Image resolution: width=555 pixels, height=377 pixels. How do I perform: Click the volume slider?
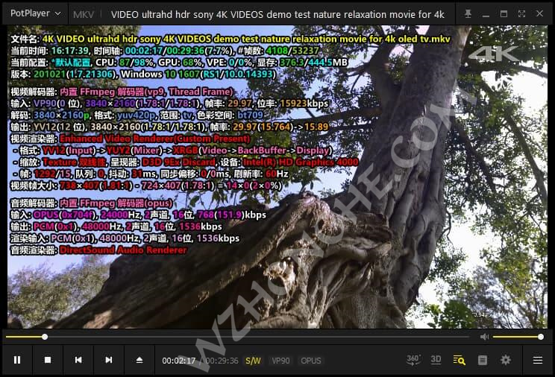[x=516, y=337]
